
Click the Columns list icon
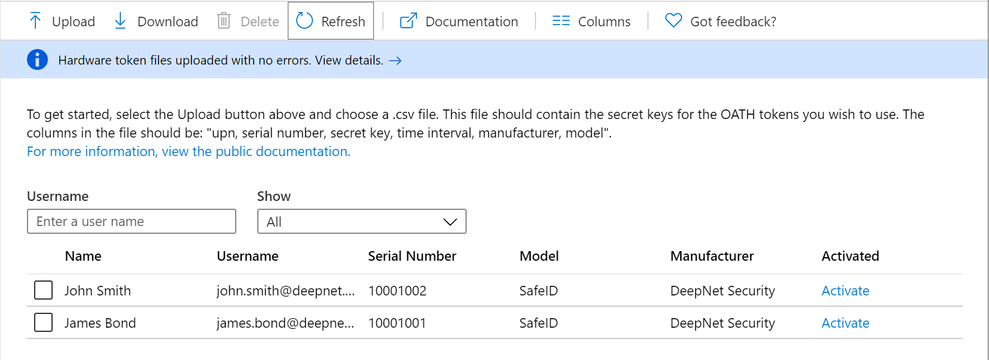tap(561, 21)
